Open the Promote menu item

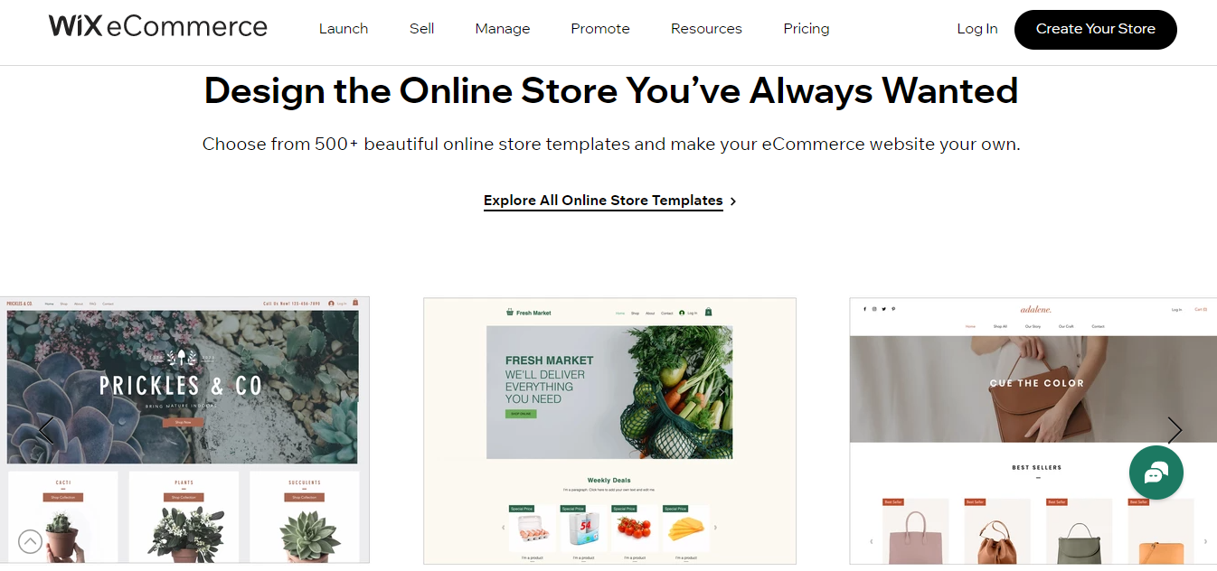(x=600, y=29)
